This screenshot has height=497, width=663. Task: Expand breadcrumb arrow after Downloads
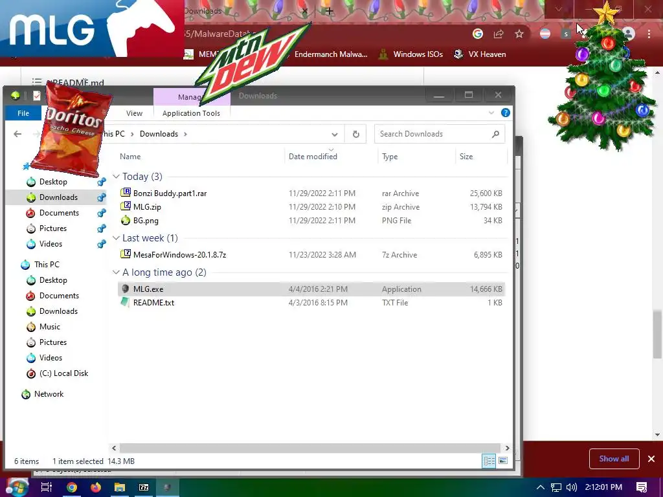tap(185, 134)
